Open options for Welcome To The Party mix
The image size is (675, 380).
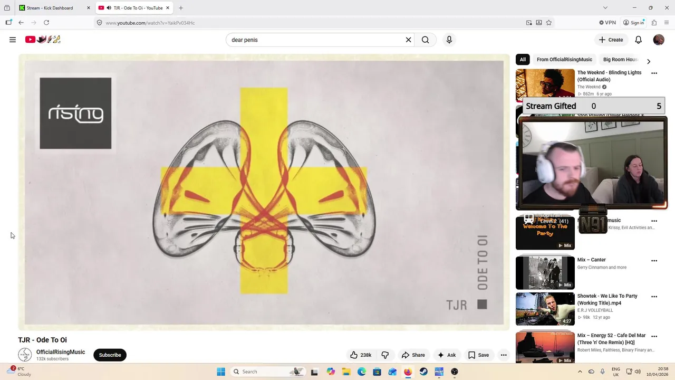pyautogui.click(x=654, y=221)
